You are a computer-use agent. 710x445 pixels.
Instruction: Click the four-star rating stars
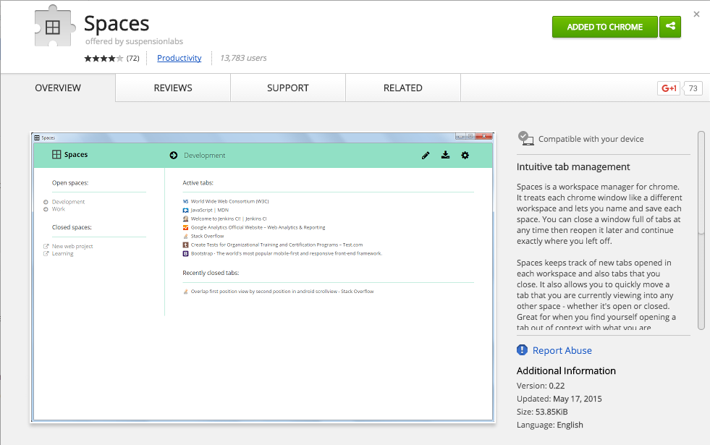tap(103, 59)
